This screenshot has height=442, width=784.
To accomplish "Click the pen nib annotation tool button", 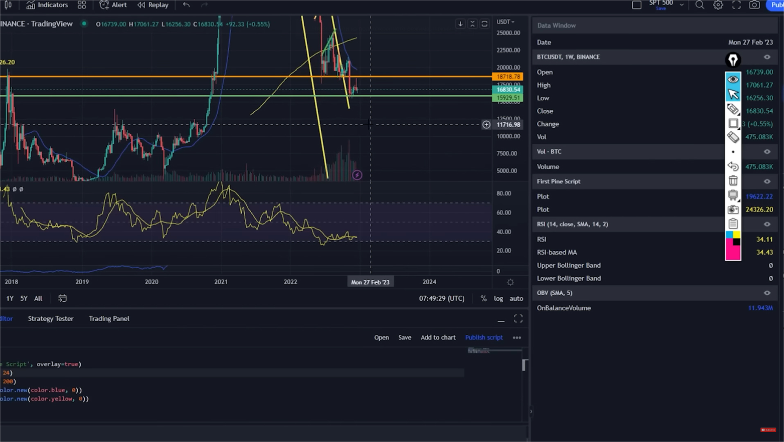I will point(733,60).
